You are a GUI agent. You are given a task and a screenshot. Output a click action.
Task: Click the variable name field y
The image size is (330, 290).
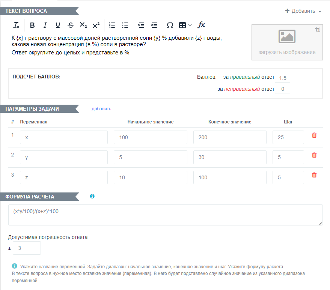point(64,157)
